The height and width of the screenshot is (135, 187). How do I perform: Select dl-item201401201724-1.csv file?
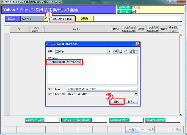(x=65, y=62)
